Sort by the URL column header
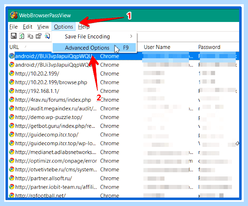The image size is (248, 206). 14,47
